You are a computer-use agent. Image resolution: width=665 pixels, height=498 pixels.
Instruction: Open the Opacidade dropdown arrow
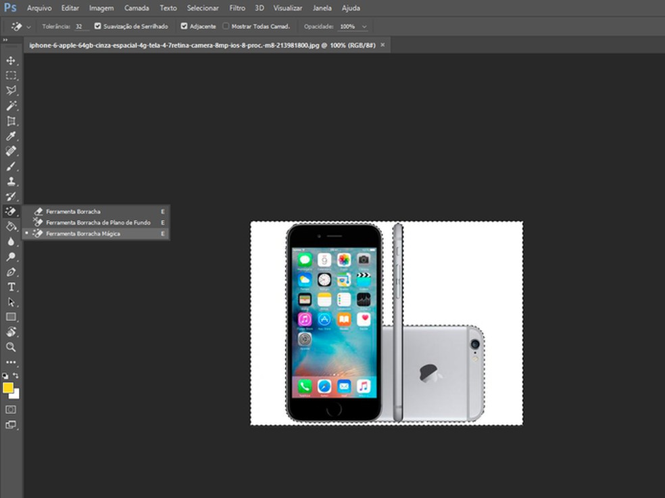click(365, 26)
